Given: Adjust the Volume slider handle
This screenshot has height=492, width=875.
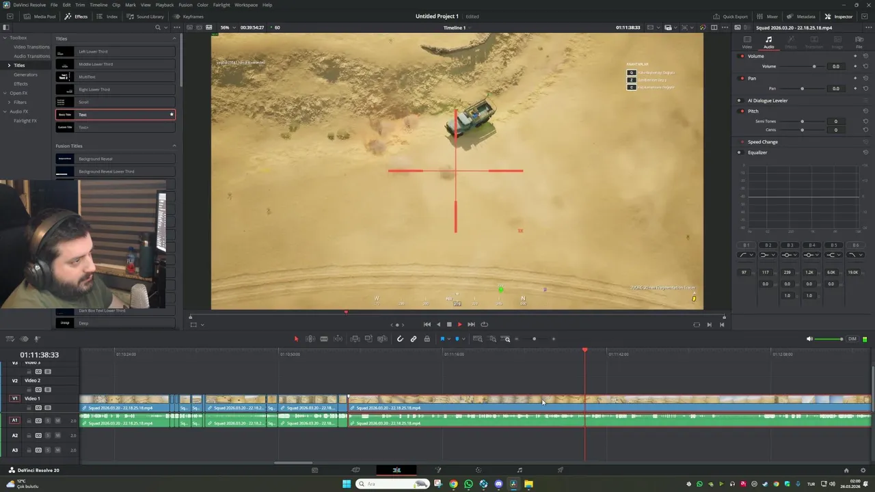Looking at the screenshot, I should click(814, 66).
